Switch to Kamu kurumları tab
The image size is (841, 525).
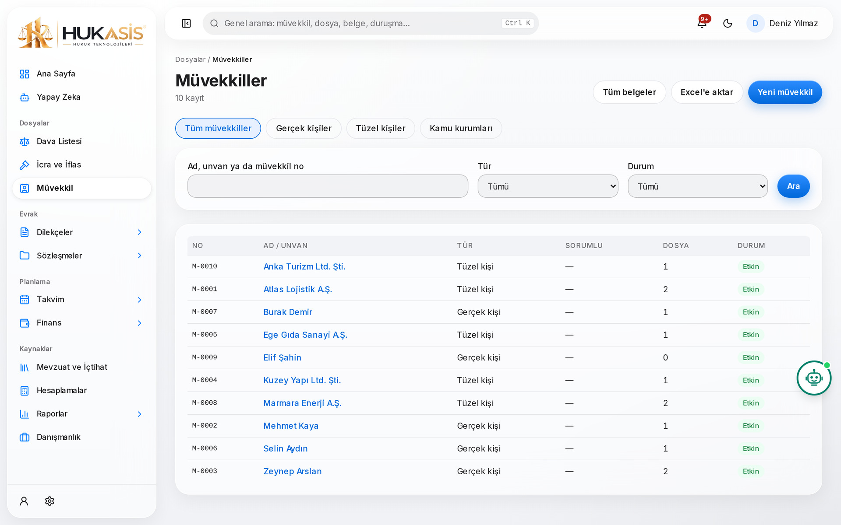click(x=461, y=128)
